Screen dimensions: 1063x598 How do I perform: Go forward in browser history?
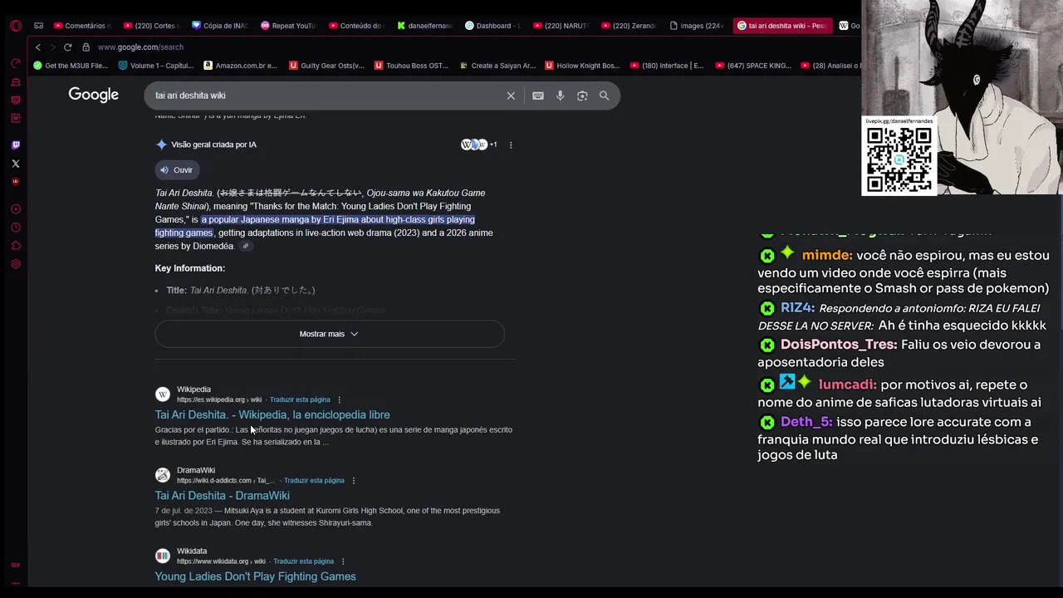tap(52, 47)
